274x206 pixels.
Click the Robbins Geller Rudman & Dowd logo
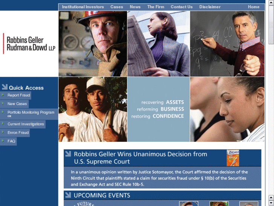[29, 43]
